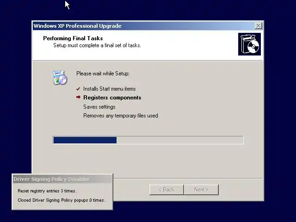Viewport: 296px width, 222px height.
Task: Select the text 'Registers components'
Action: (112, 98)
